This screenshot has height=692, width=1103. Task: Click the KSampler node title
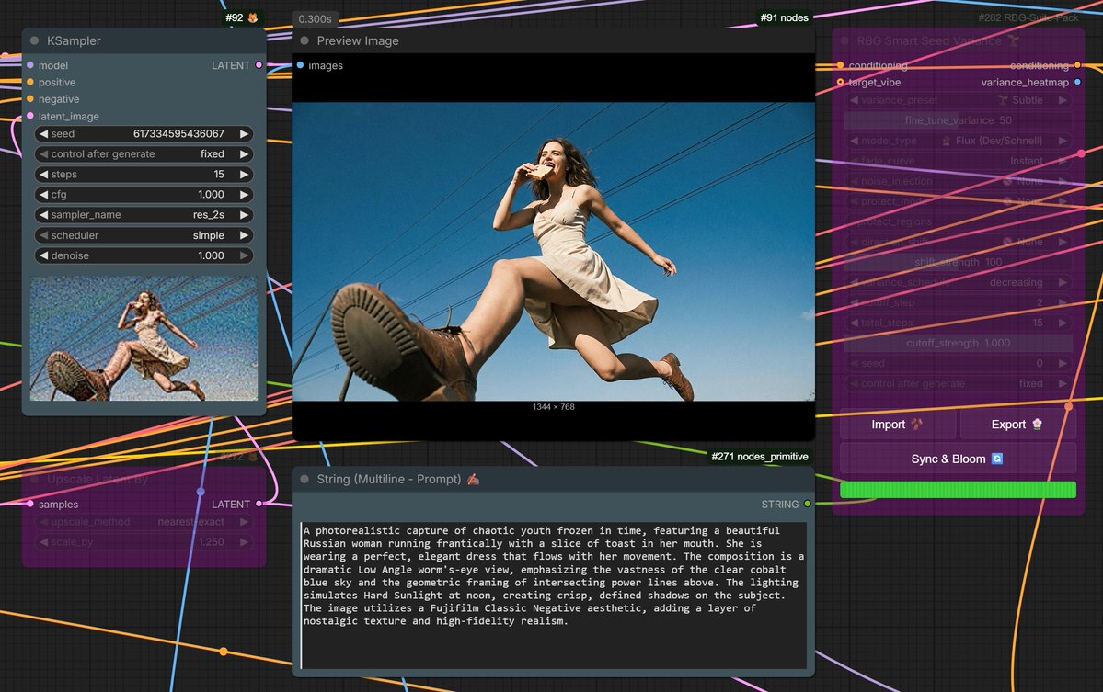[74, 40]
